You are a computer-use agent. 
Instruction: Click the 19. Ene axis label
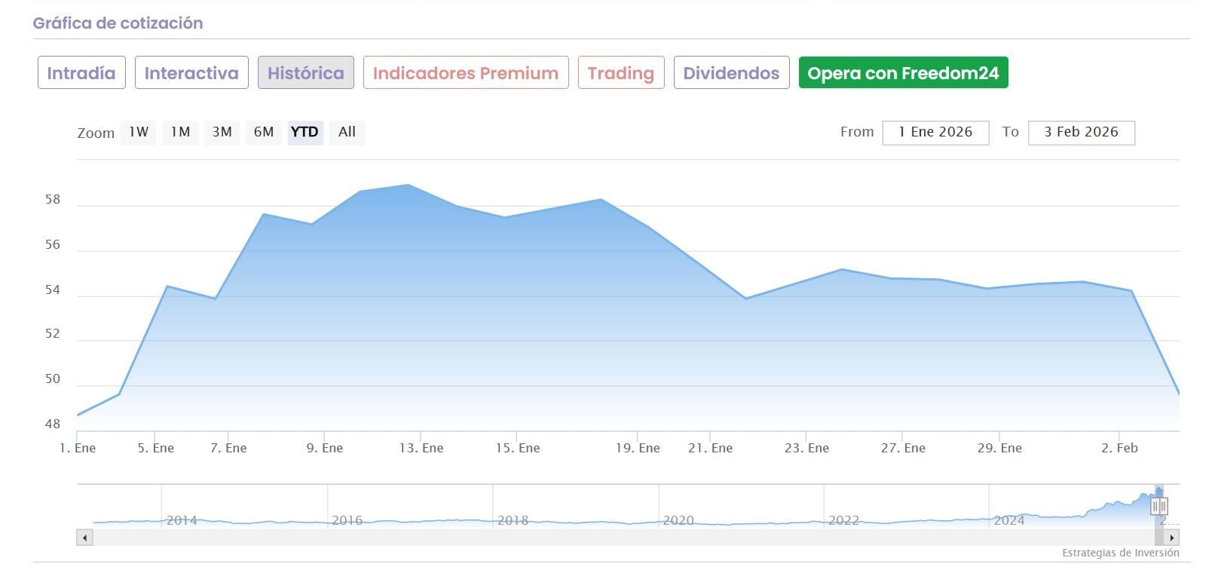click(638, 448)
